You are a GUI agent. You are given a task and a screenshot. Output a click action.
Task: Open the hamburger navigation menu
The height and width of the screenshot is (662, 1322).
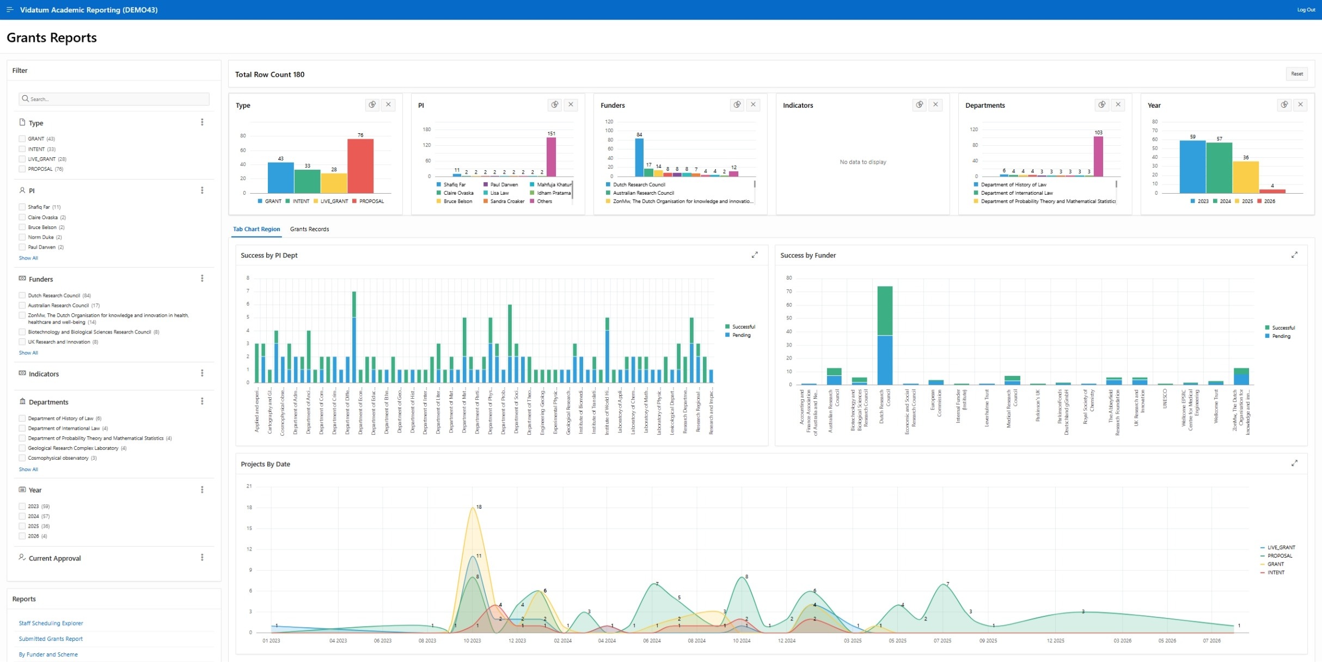(9, 10)
